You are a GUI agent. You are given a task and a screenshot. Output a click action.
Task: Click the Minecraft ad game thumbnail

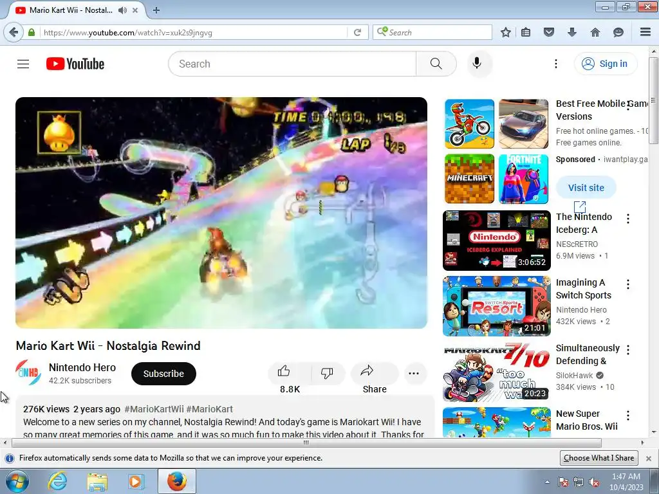pyautogui.click(x=469, y=179)
